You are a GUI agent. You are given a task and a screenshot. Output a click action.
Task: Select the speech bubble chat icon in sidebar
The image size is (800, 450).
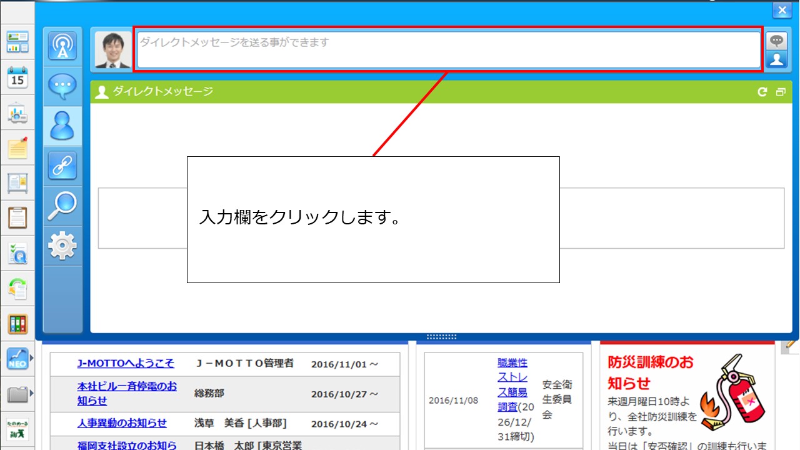pyautogui.click(x=62, y=86)
